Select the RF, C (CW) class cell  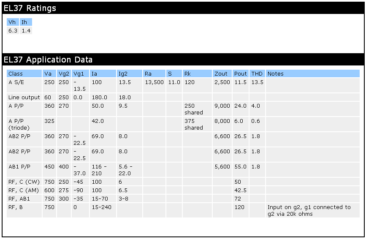click(x=24, y=182)
